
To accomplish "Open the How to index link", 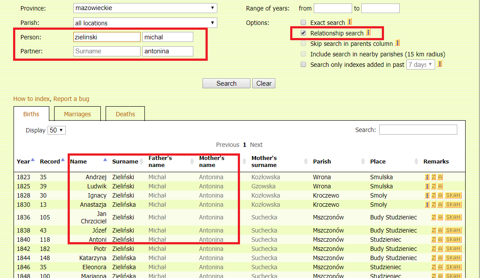I will (x=32, y=99).
